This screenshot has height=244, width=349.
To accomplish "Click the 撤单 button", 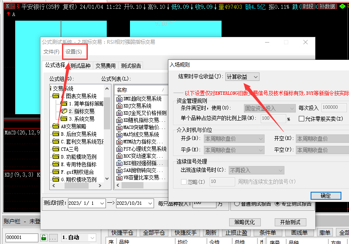I will click(x=325, y=233).
